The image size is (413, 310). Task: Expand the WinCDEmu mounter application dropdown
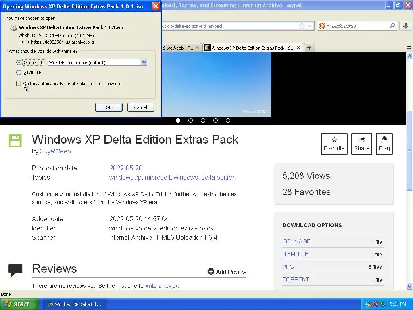pos(144,62)
